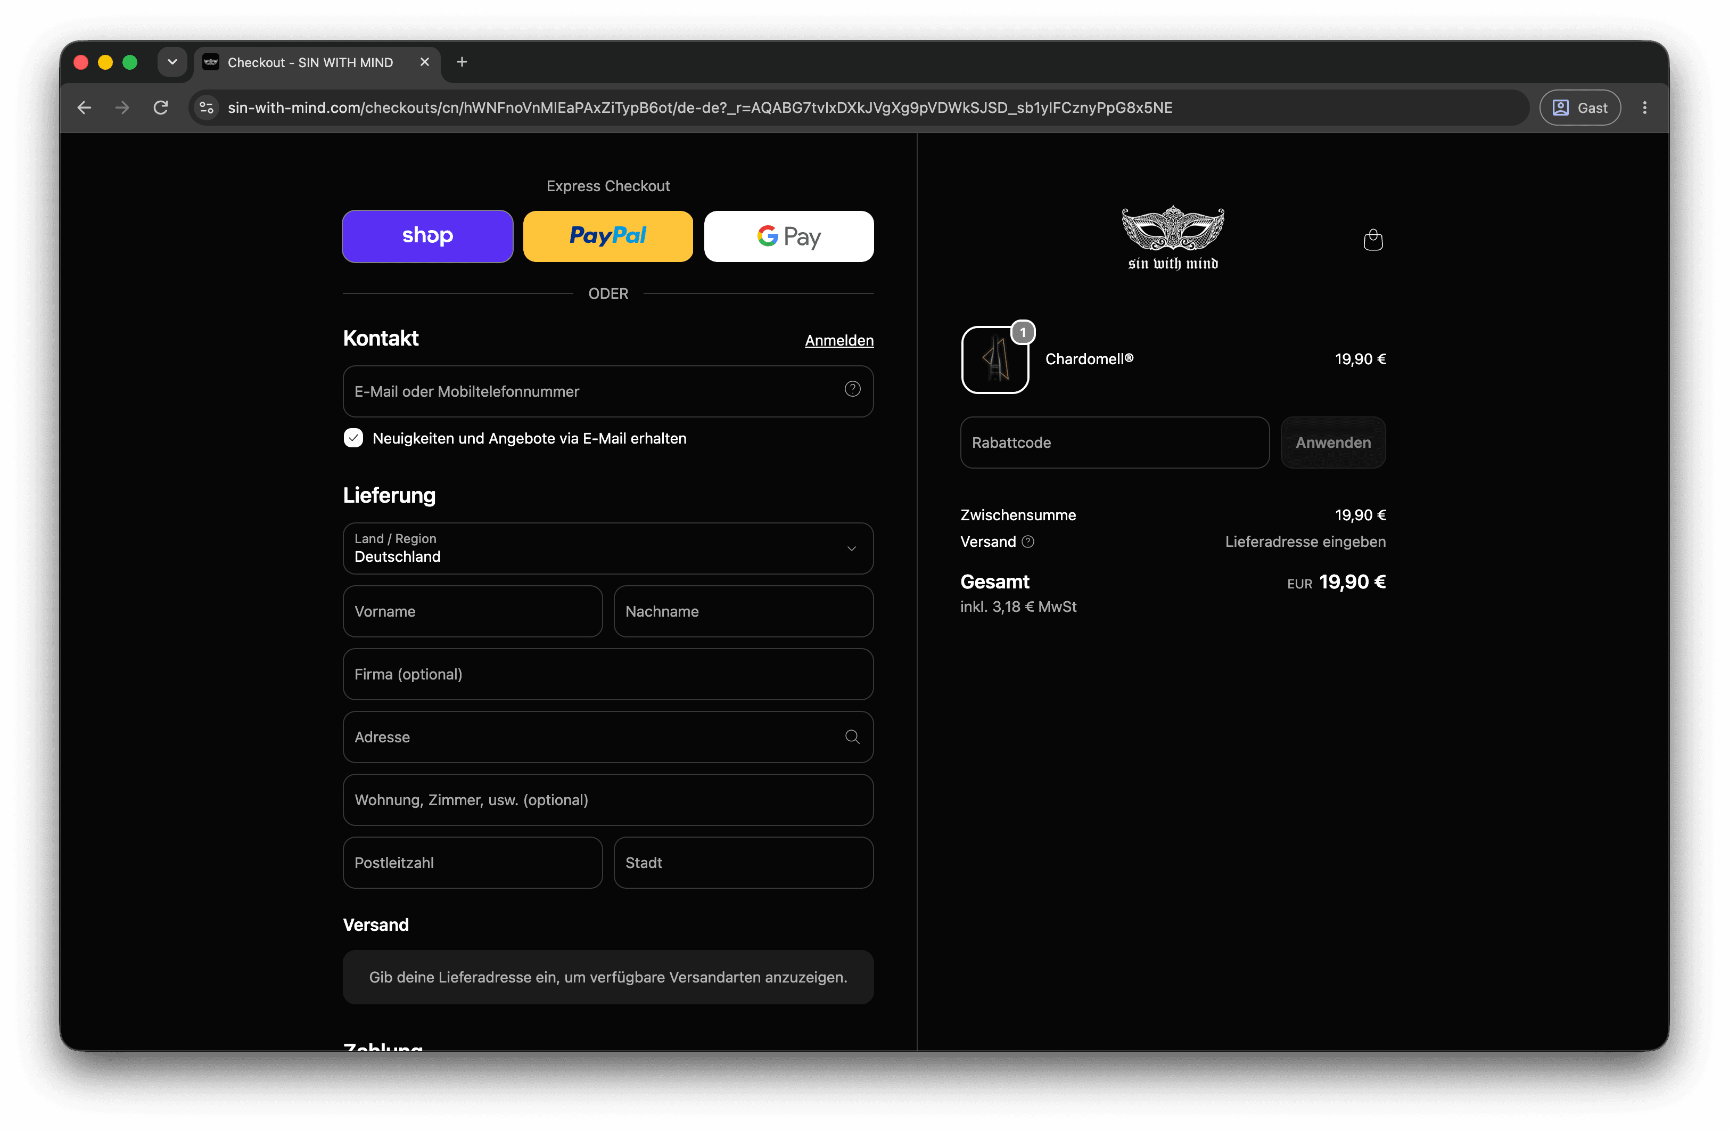Open the shopping bag cart icon
1729x1130 pixels.
tap(1373, 239)
